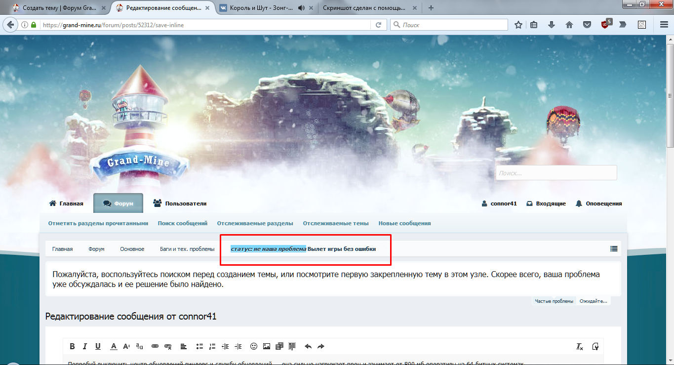Reload the current page
Image resolution: width=674 pixels, height=365 pixels.
click(379, 25)
